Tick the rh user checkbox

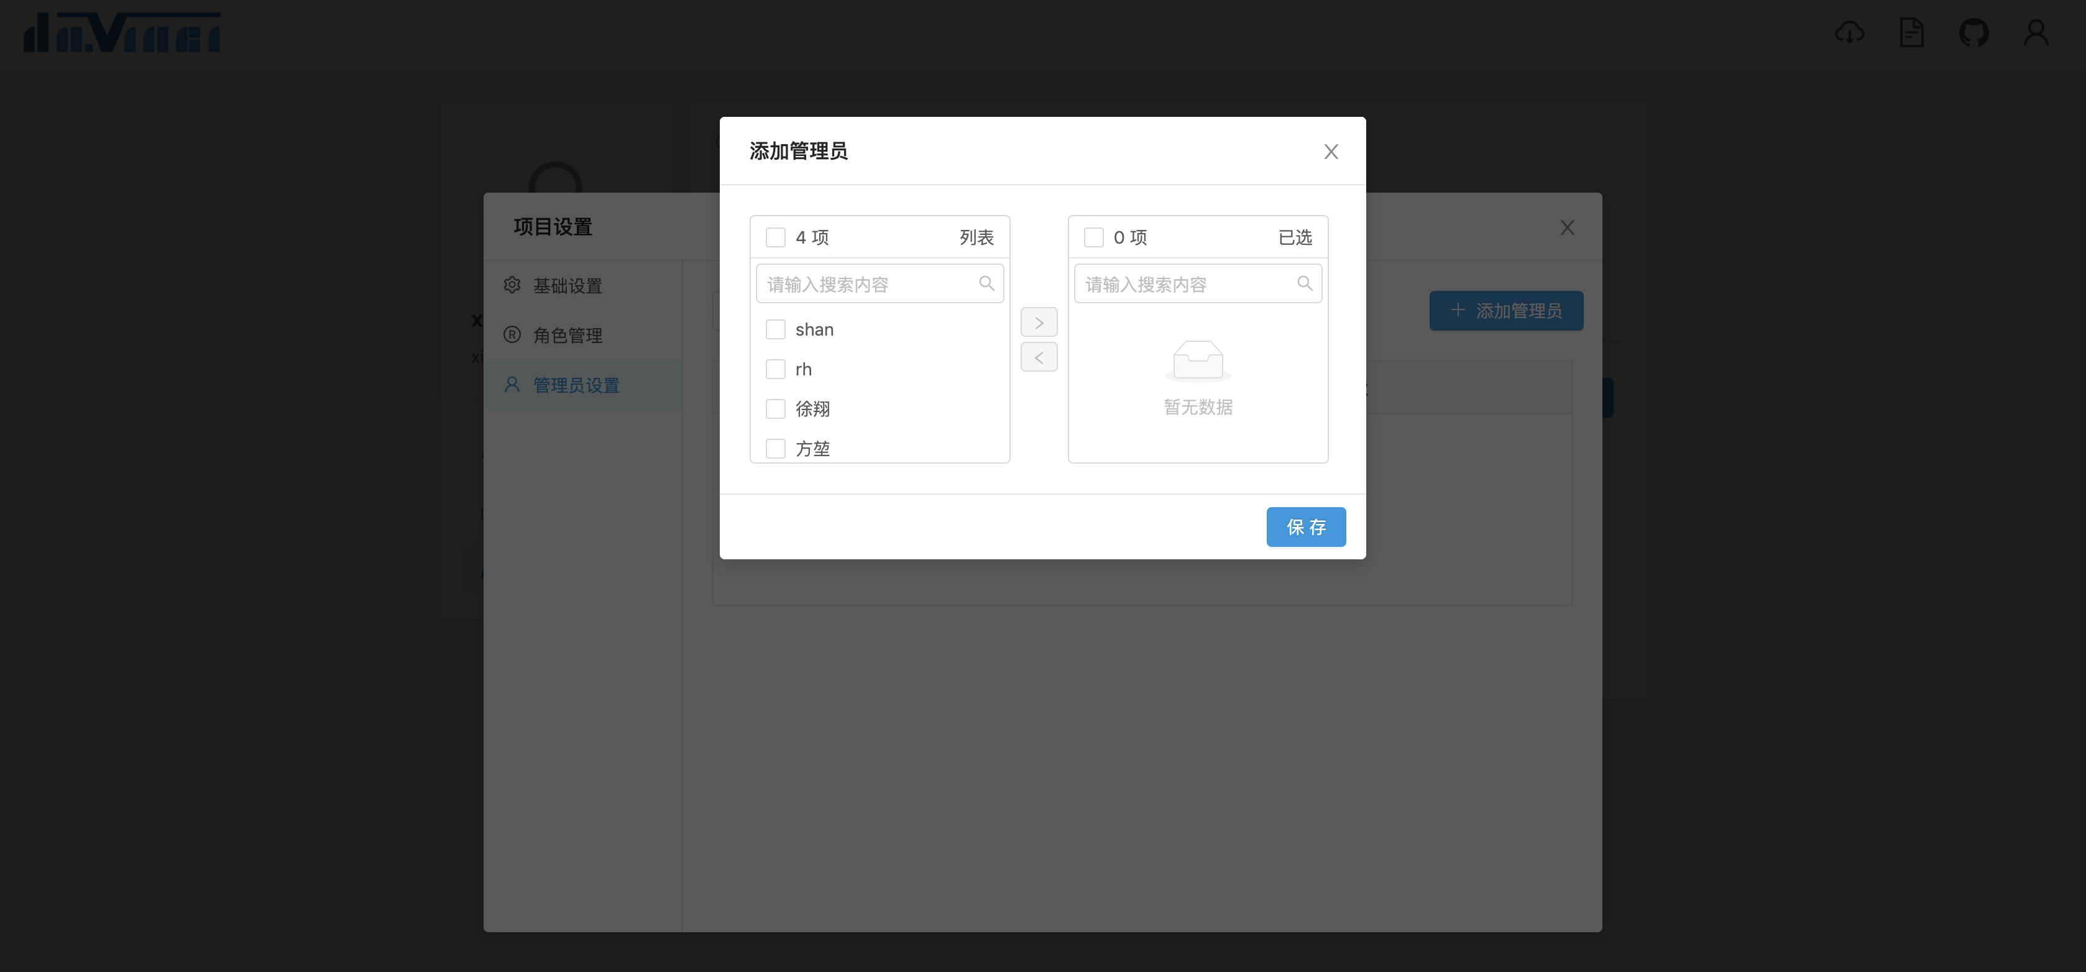coord(775,369)
